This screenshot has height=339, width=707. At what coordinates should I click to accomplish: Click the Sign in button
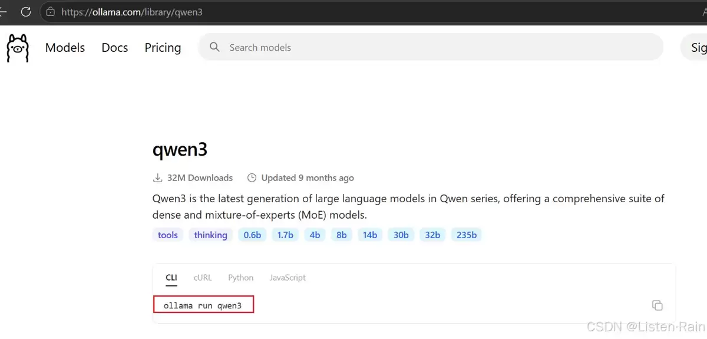tap(694, 47)
